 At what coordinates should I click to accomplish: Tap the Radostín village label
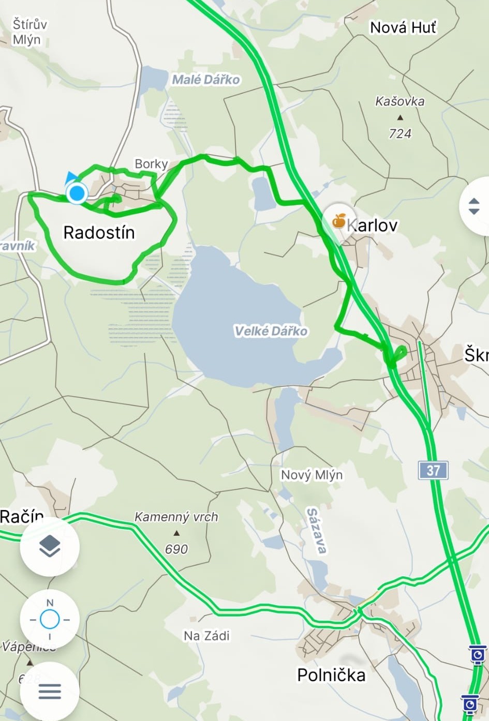click(99, 232)
